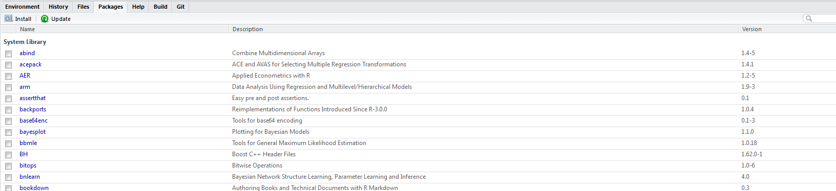836x191 pixels.
Task: Tick the backports package checkbox
Action: [x=8, y=110]
